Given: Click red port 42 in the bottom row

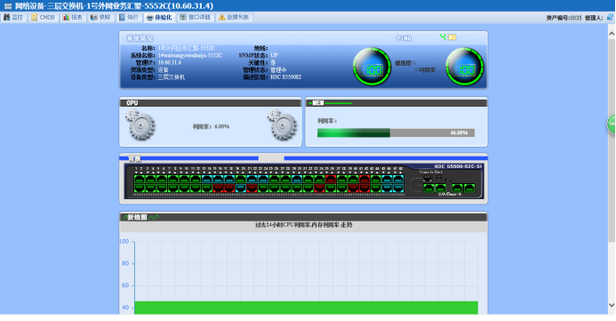Looking at the screenshot, I should 364,188.
